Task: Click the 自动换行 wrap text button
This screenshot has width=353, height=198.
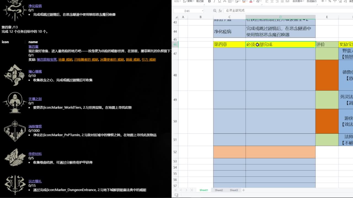Action: tap(312, 1)
